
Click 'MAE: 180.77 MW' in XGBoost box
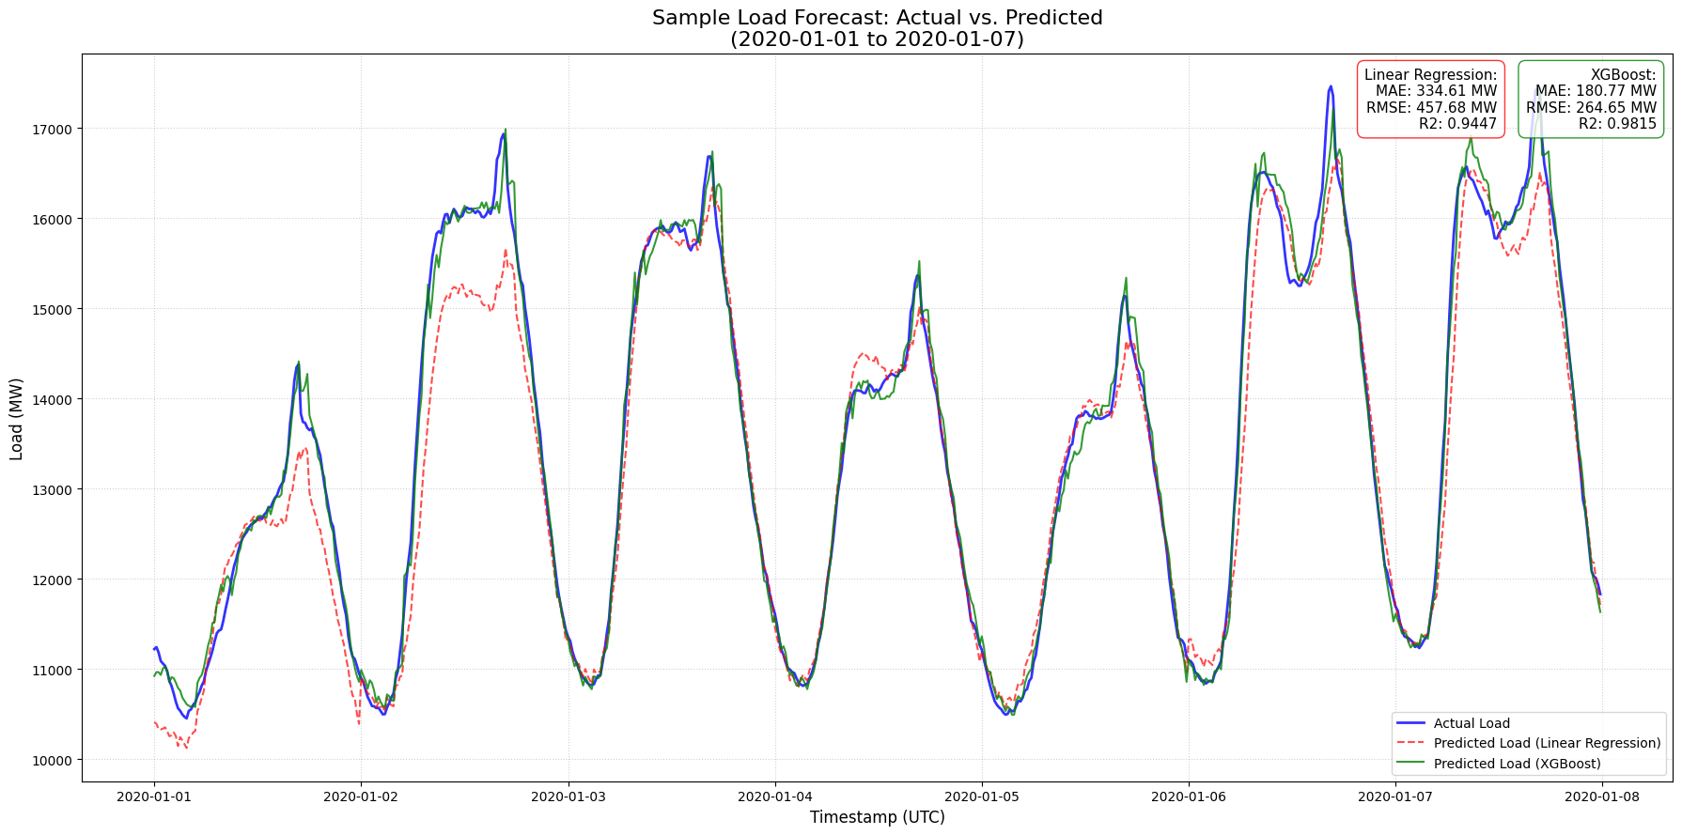point(1596,91)
